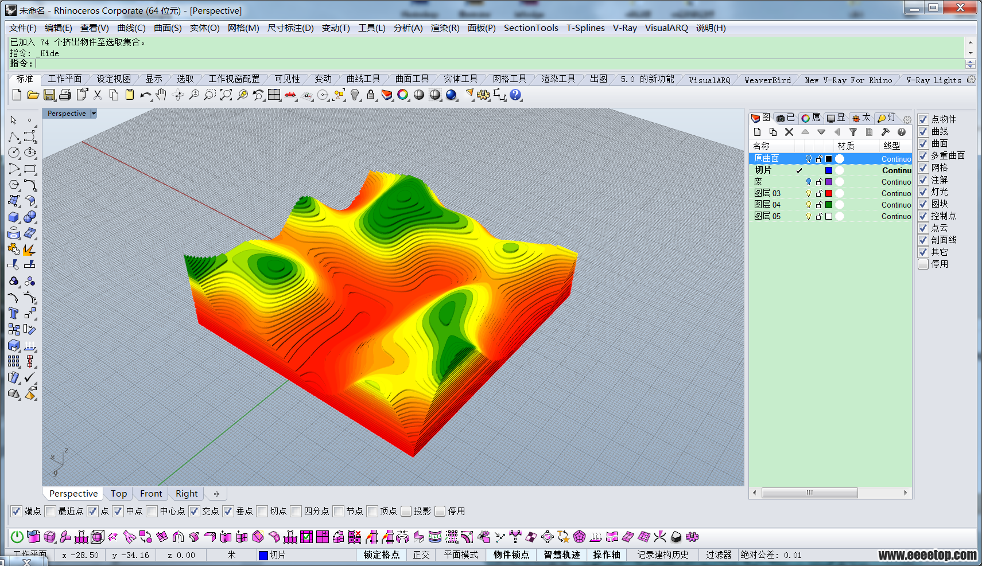The height and width of the screenshot is (566, 982).
Task: Cut selection with the scissors icon
Action: point(98,95)
